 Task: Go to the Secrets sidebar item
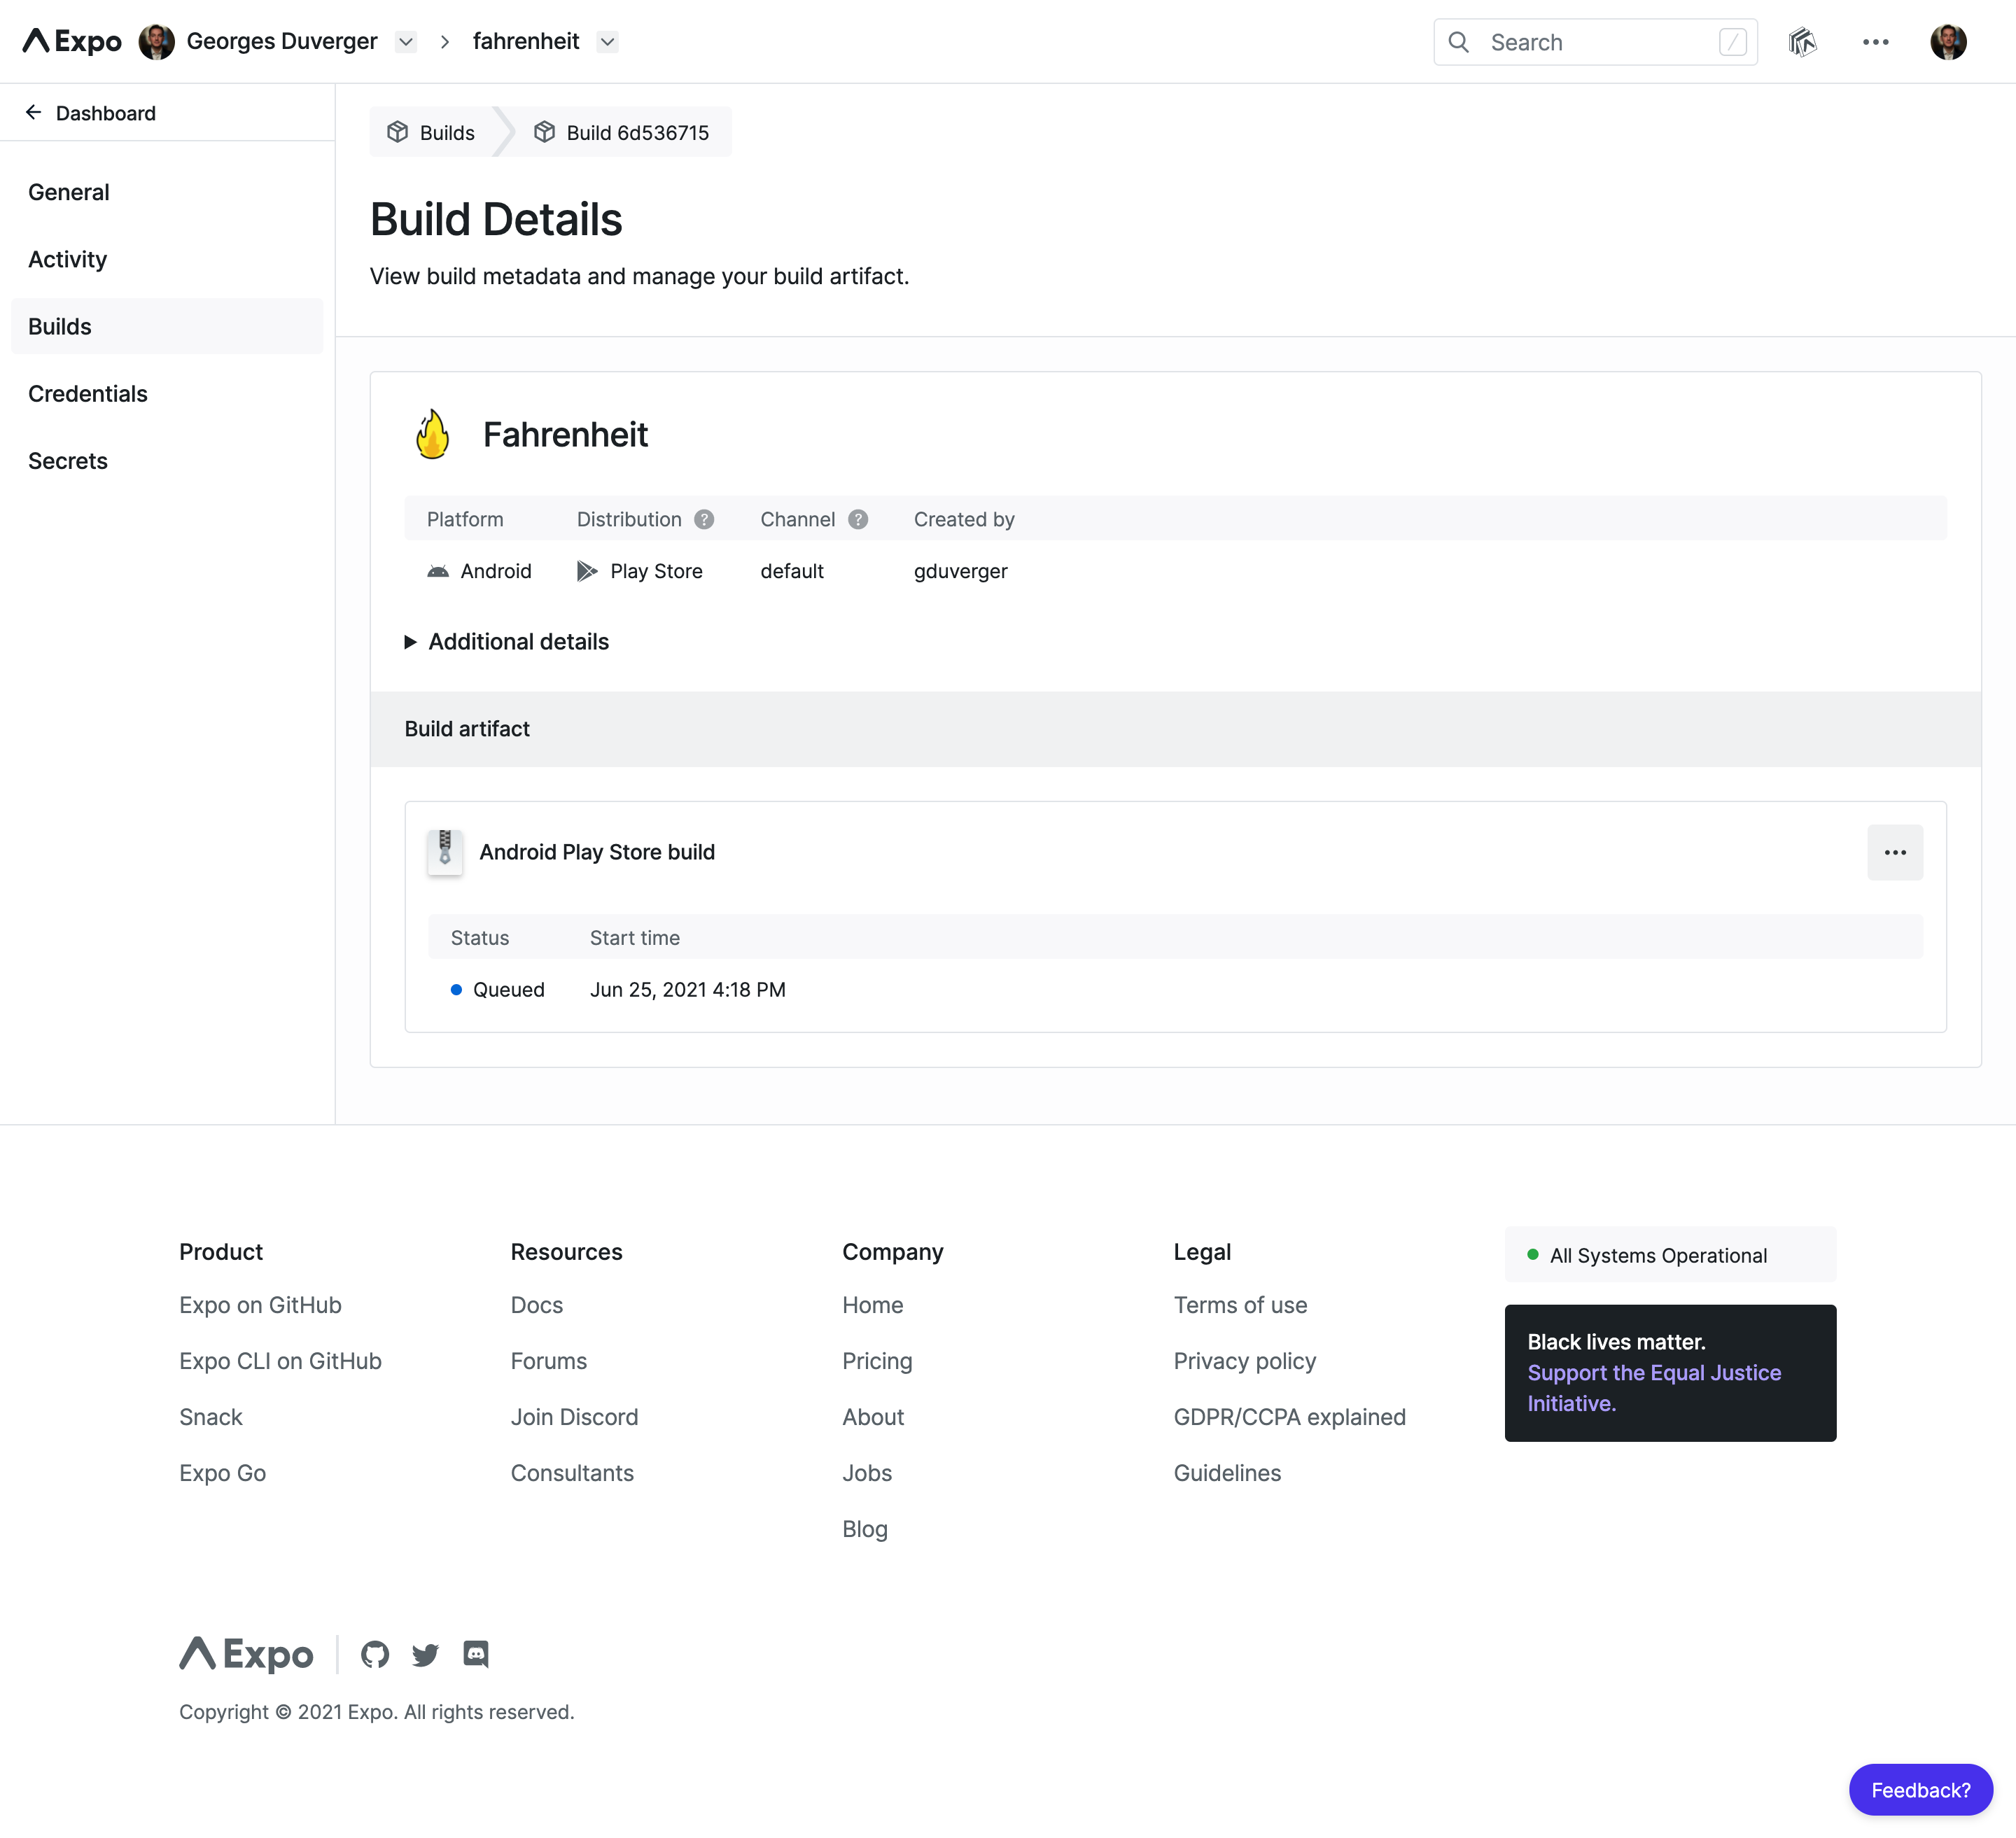click(68, 461)
